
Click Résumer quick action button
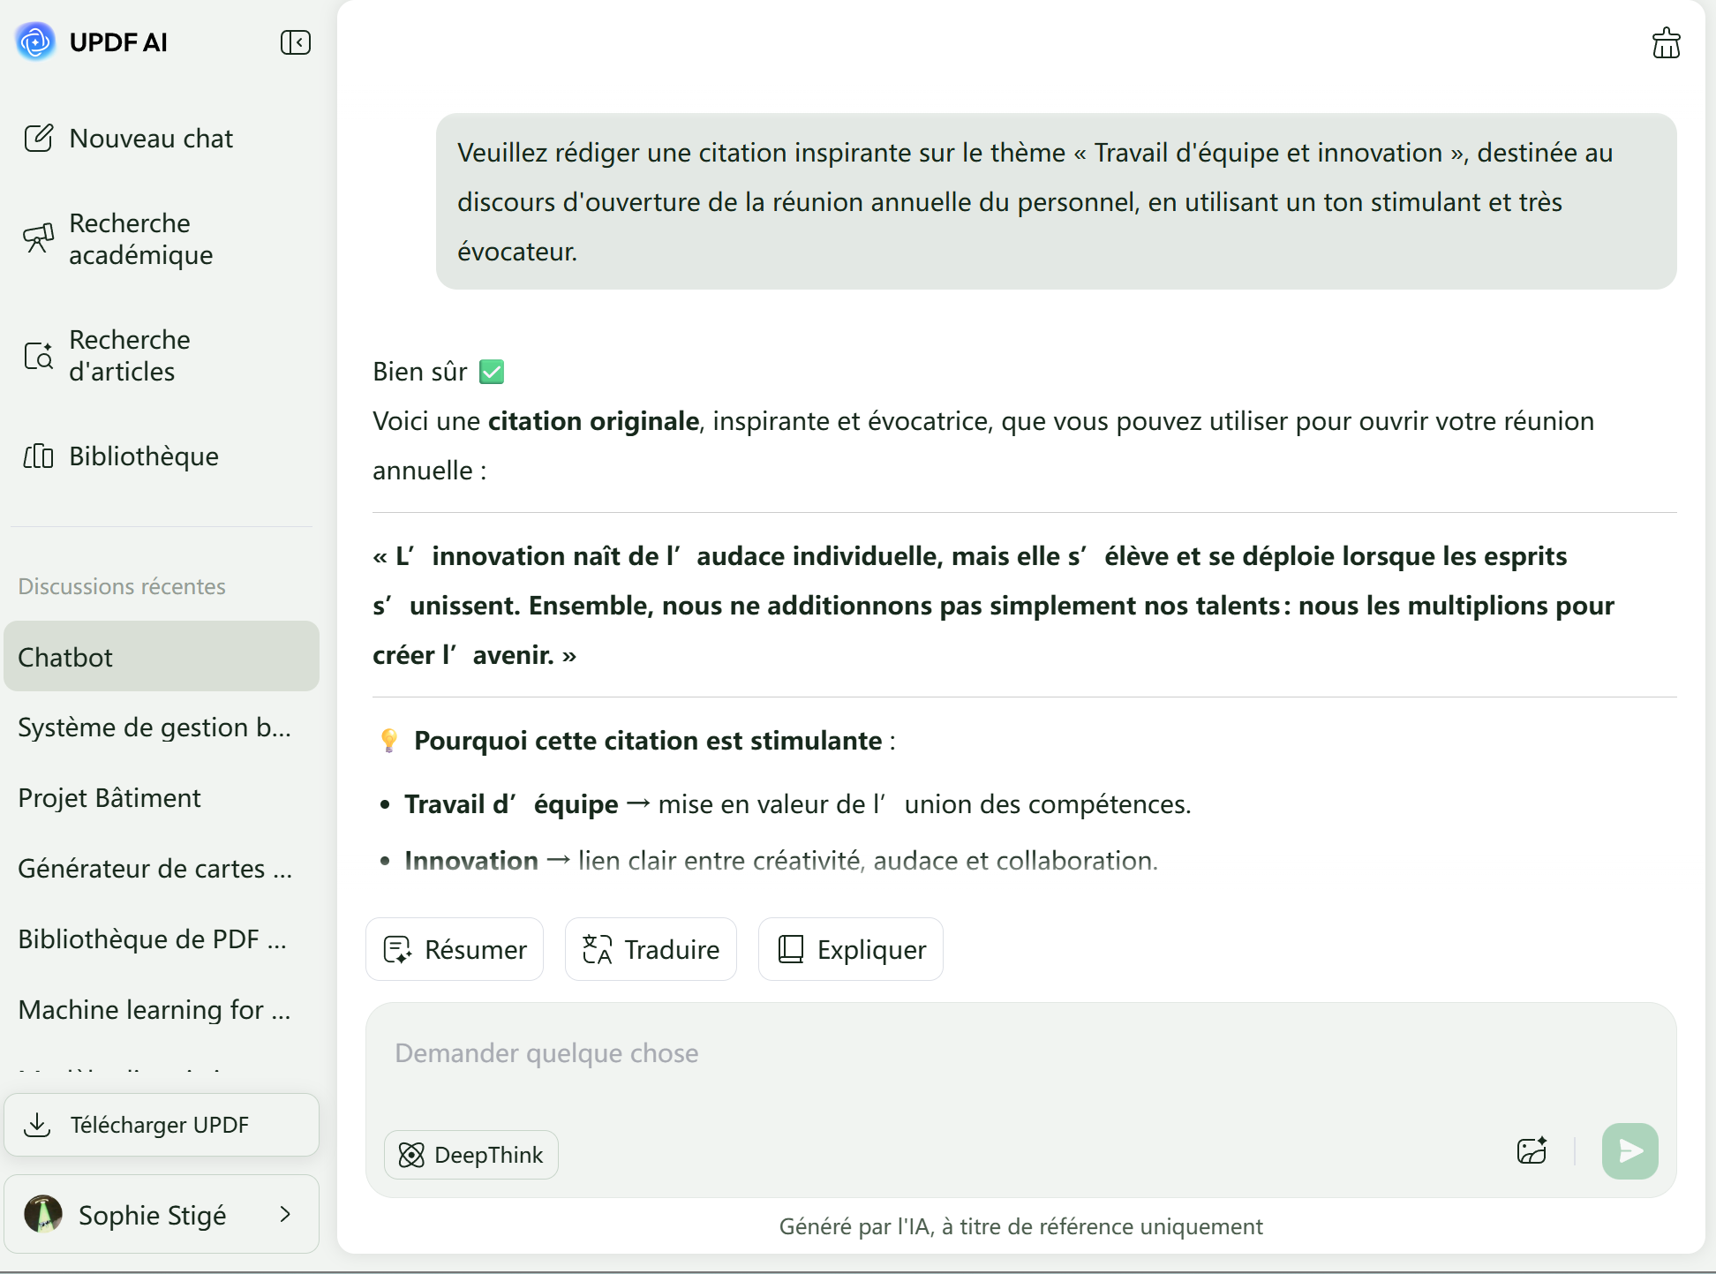(455, 949)
